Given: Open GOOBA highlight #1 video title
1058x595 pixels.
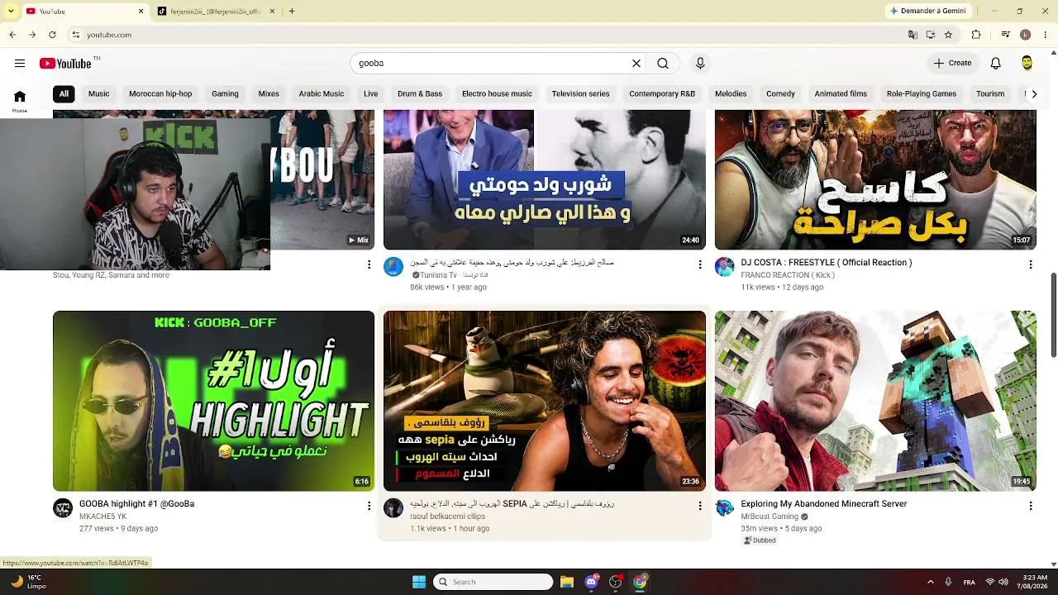Looking at the screenshot, I should [x=136, y=504].
